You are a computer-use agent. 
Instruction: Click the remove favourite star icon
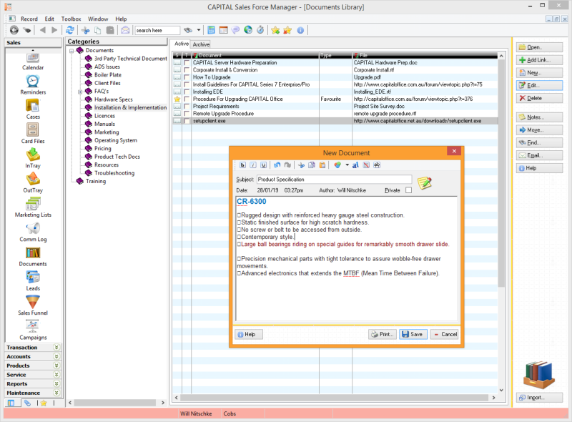pyautogui.click(x=287, y=30)
